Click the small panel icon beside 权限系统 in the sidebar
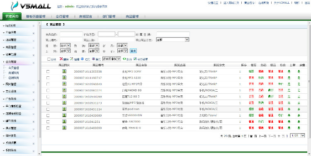This screenshot has height=156, width=311. point(33,151)
